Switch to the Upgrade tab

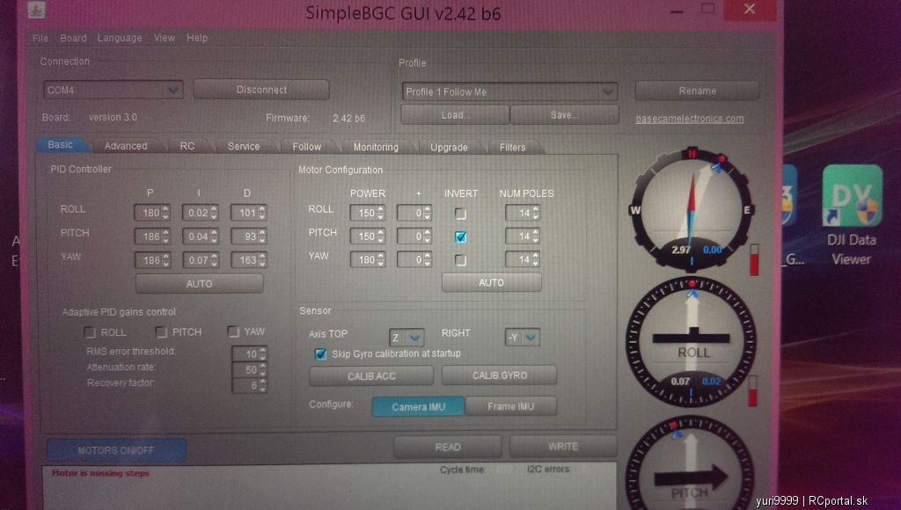449,148
